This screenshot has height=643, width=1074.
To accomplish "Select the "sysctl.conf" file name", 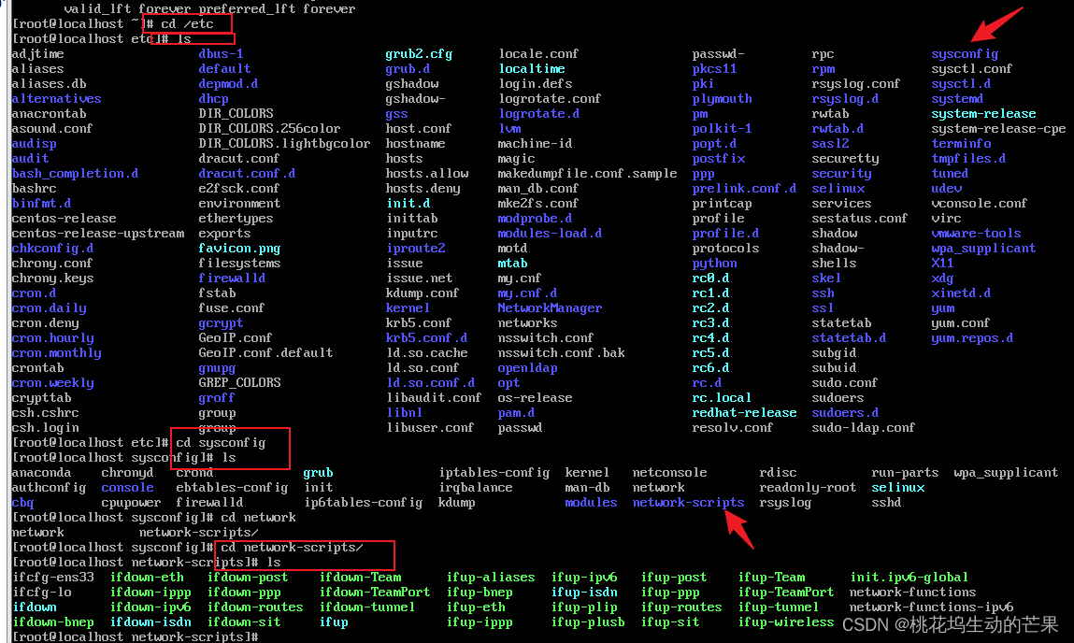I will pos(972,69).
